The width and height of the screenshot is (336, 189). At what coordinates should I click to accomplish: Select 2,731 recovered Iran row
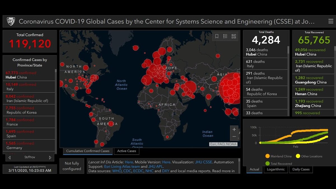313,66
